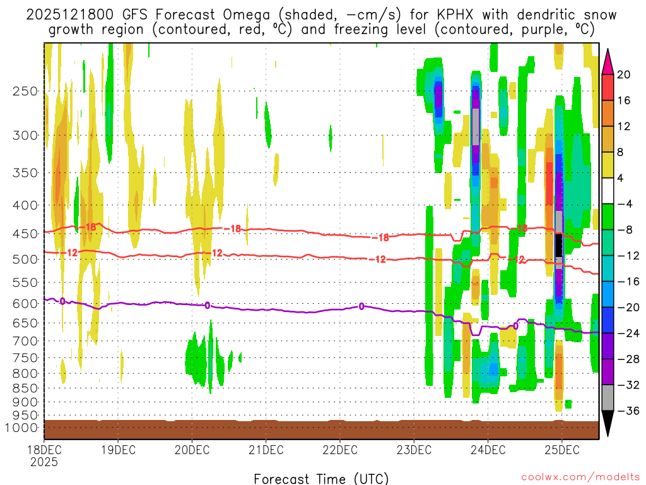The height and width of the screenshot is (485, 646).
Task: Click the 350 pressure level label
Action: pyautogui.click(x=25, y=173)
